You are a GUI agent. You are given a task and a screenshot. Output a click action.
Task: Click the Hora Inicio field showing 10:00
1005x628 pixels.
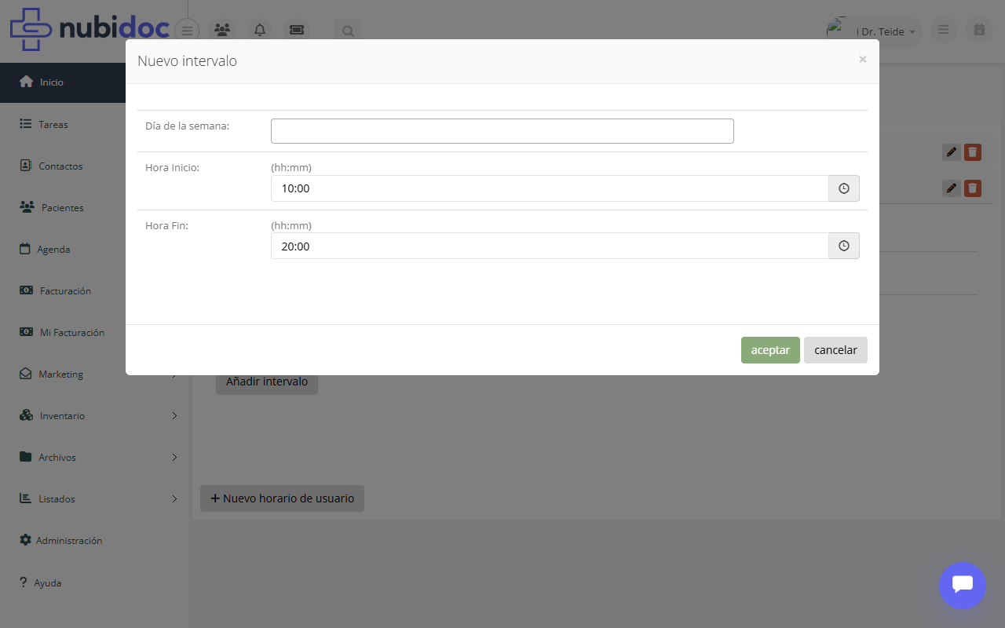(550, 188)
